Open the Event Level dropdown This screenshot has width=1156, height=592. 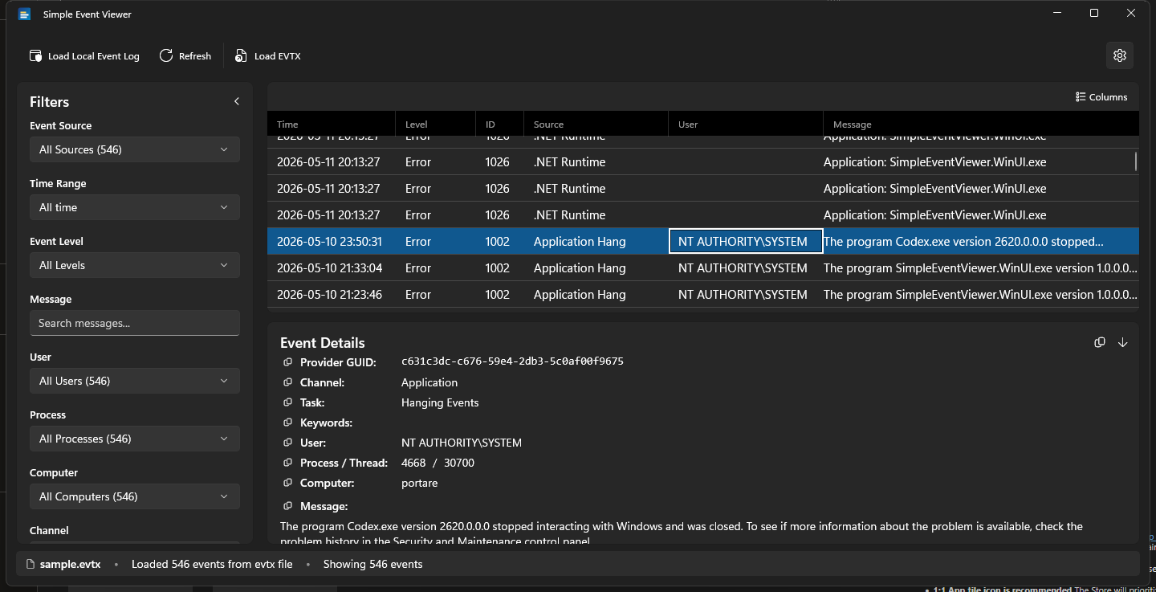pos(135,265)
